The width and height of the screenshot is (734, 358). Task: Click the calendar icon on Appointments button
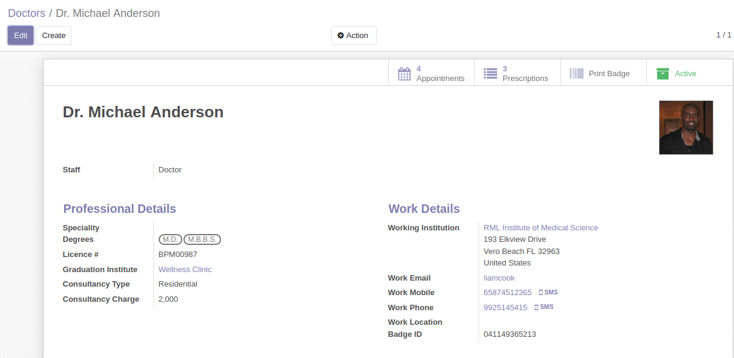point(405,73)
